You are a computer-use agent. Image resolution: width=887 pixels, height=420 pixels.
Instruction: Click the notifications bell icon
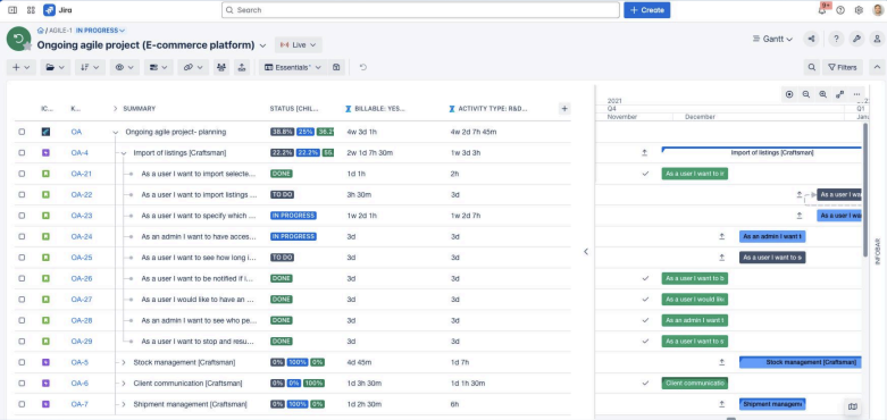(x=822, y=10)
